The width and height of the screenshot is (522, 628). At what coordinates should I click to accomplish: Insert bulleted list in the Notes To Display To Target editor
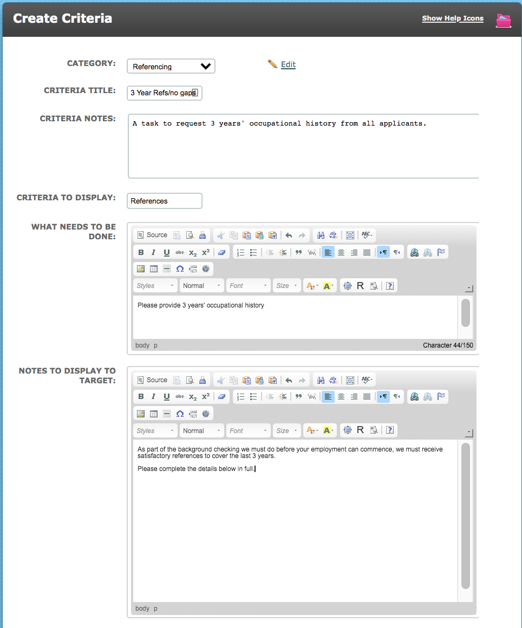253,396
